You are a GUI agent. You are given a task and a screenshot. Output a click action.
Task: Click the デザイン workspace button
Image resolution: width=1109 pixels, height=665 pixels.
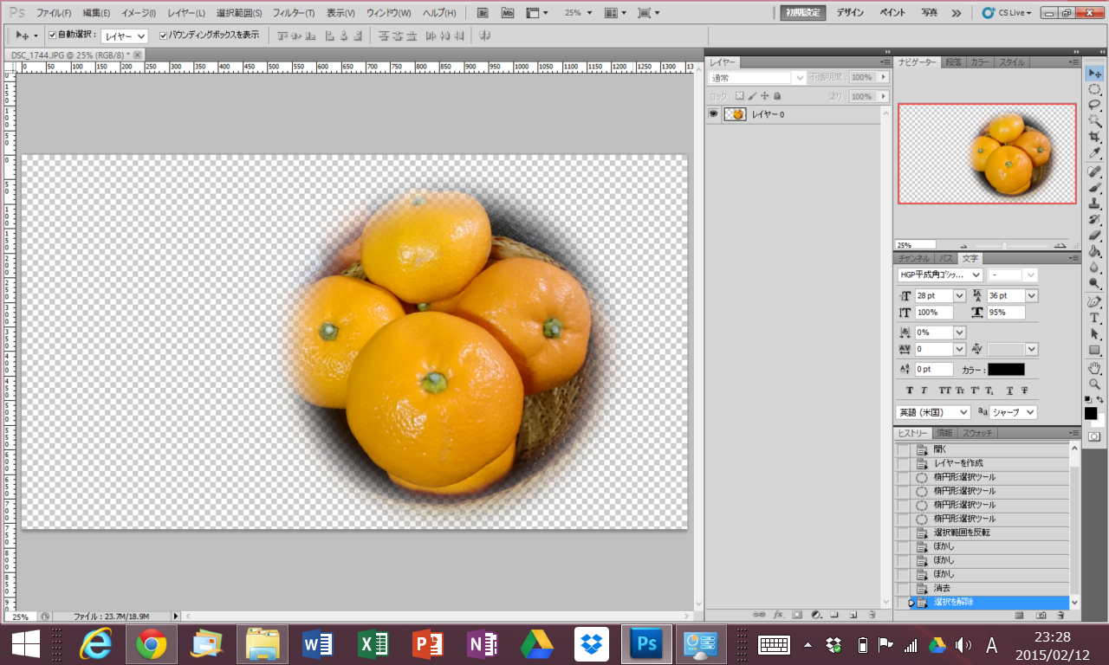pyautogui.click(x=850, y=13)
